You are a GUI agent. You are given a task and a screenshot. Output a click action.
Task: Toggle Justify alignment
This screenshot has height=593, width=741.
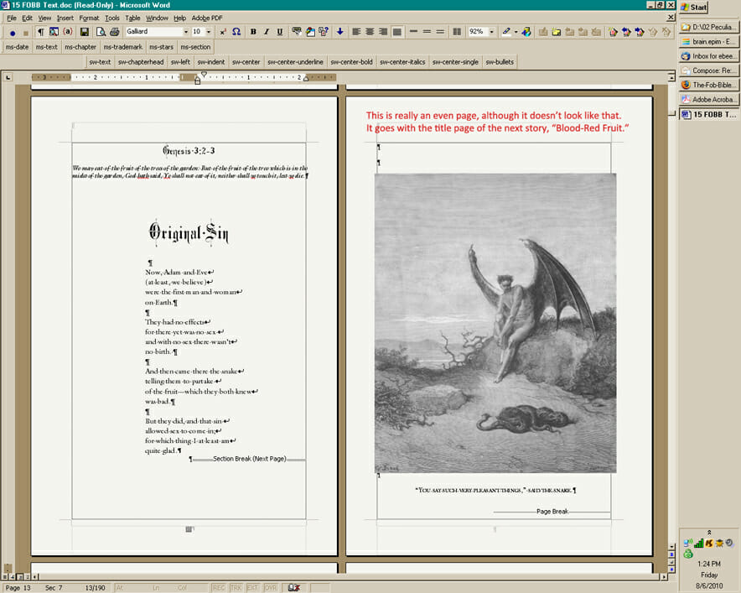pyautogui.click(x=397, y=32)
